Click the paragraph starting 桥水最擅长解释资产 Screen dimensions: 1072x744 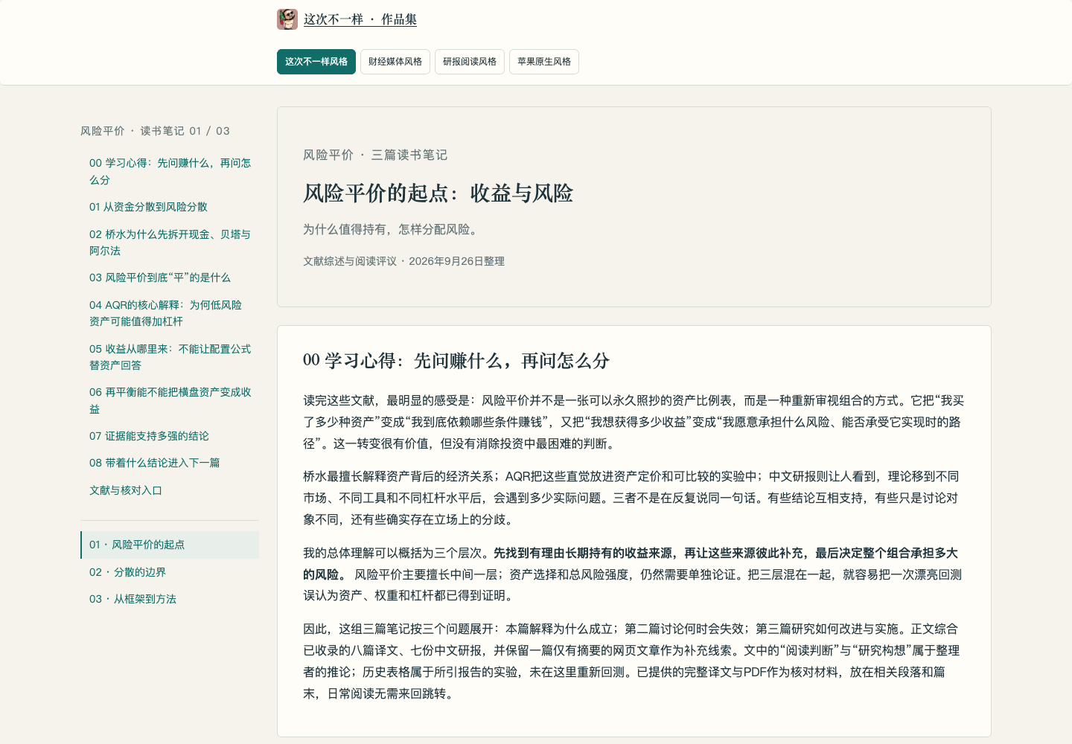[x=634, y=498]
